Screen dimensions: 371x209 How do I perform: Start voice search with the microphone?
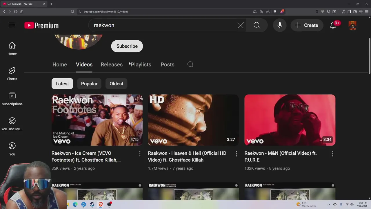[280, 25]
